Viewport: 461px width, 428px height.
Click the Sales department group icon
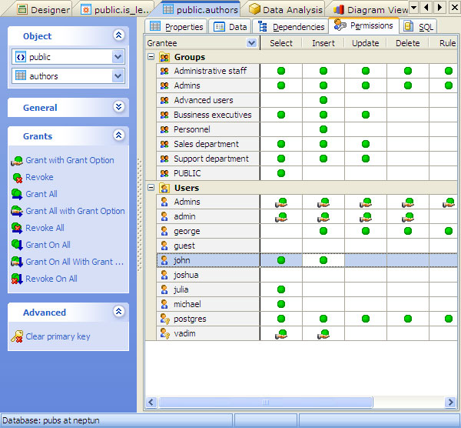pyautogui.click(x=164, y=144)
